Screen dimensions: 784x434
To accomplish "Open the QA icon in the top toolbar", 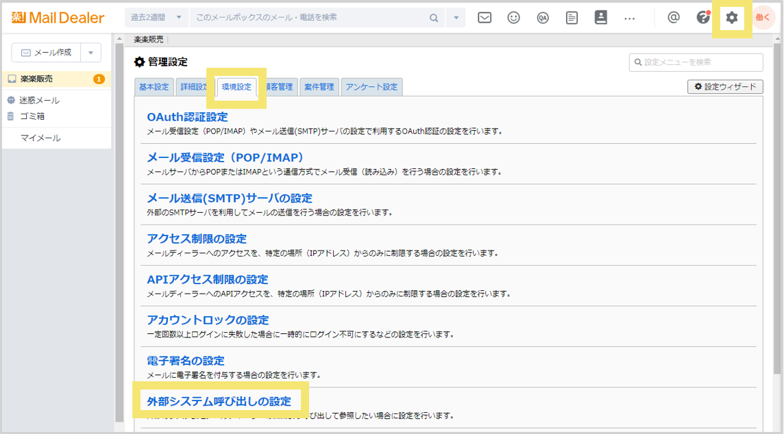I will (x=542, y=17).
